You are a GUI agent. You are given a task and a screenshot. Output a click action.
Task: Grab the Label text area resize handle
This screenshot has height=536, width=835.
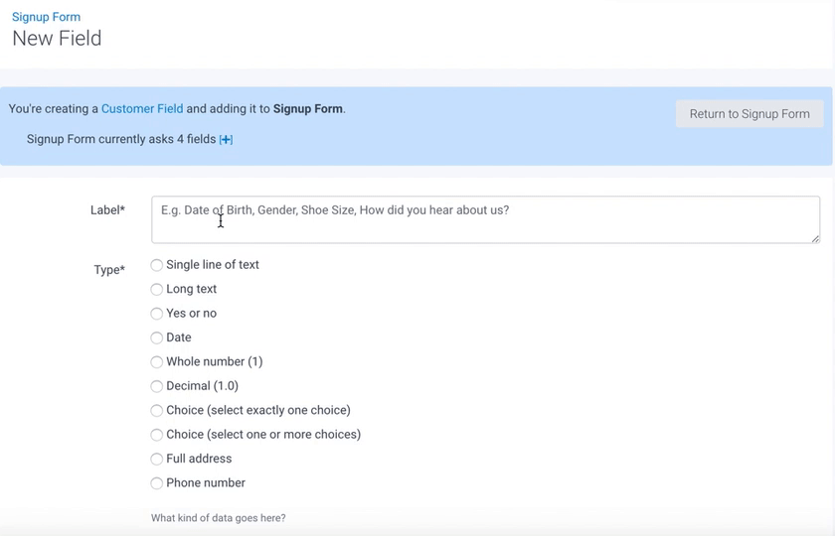coord(815,238)
